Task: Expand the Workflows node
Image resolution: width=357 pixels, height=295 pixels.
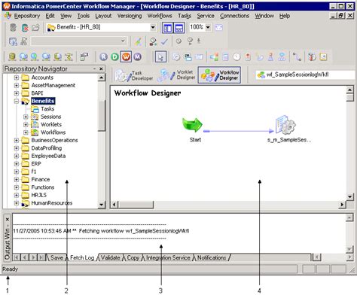Action: pyautogui.click(x=26, y=132)
